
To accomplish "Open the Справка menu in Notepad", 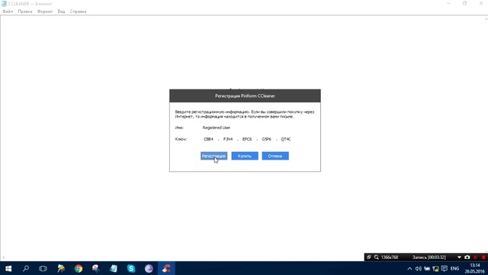I will point(78,11).
